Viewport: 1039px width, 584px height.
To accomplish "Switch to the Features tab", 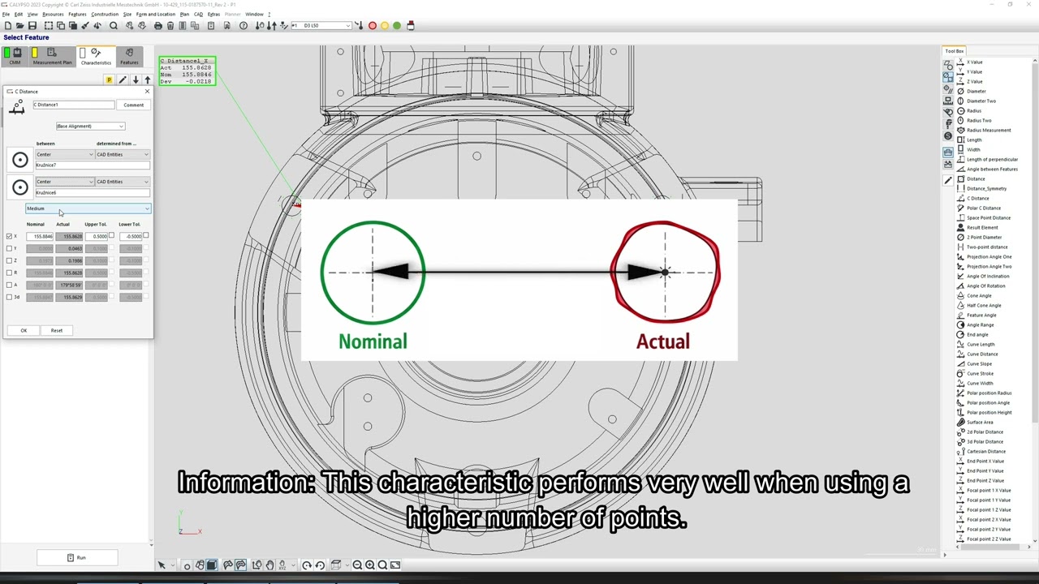I will [x=129, y=57].
